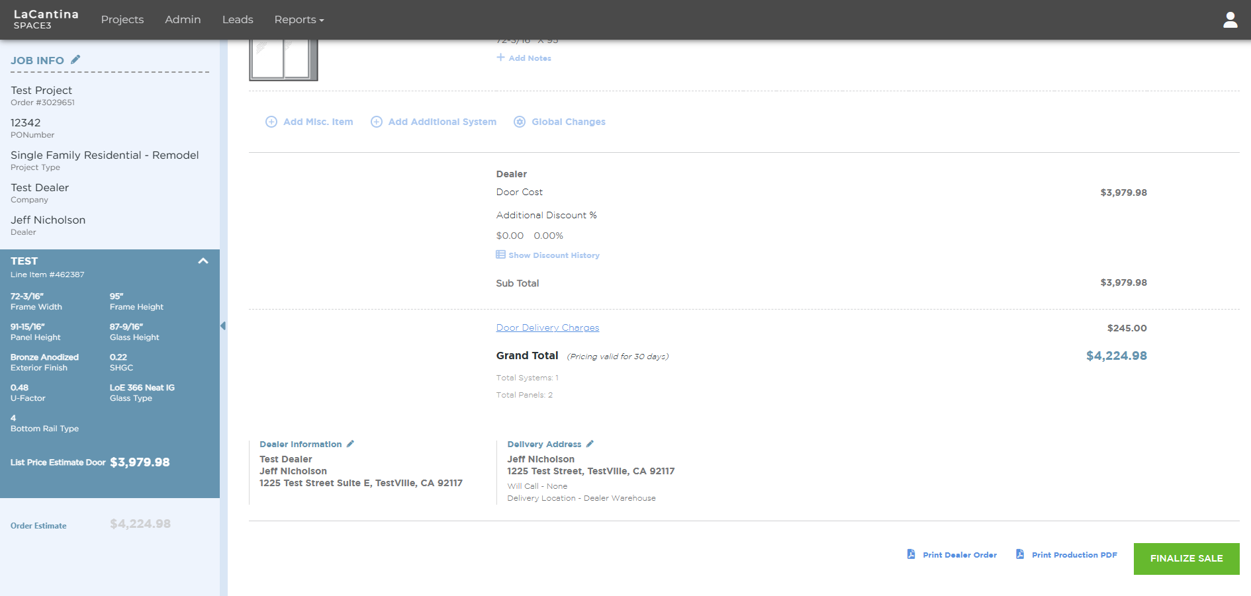Click the Bronze Anodized exterior finish value
Screen dimensions: 1251x596
(x=44, y=357)
